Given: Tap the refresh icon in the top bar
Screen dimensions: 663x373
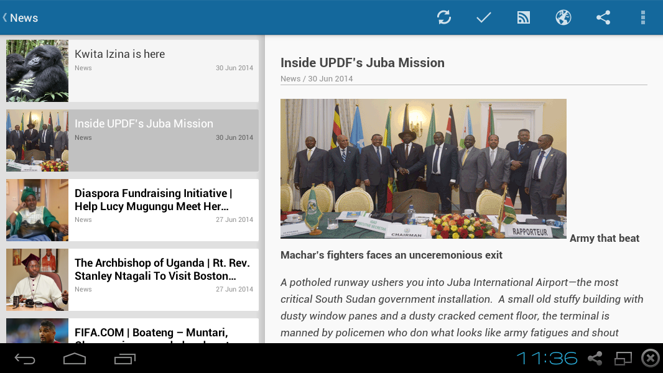Looking at the screenshot, I should pos(444,17).
